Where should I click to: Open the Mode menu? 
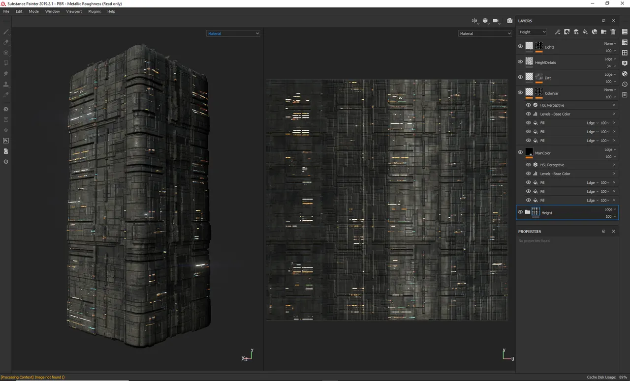click(x=33, y=11)
